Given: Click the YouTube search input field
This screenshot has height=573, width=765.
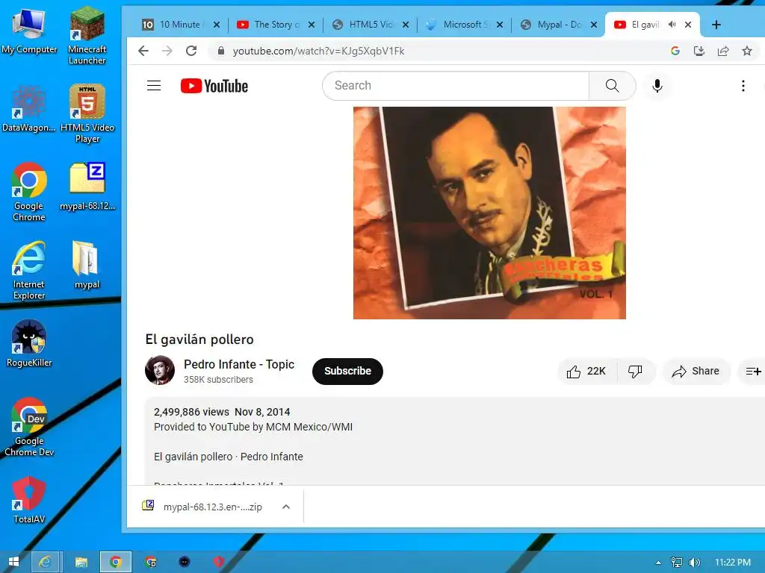Looking at the screenshot, I should click(x=456, y=86).
